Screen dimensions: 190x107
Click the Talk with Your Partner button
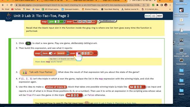(x=38, y=72)
